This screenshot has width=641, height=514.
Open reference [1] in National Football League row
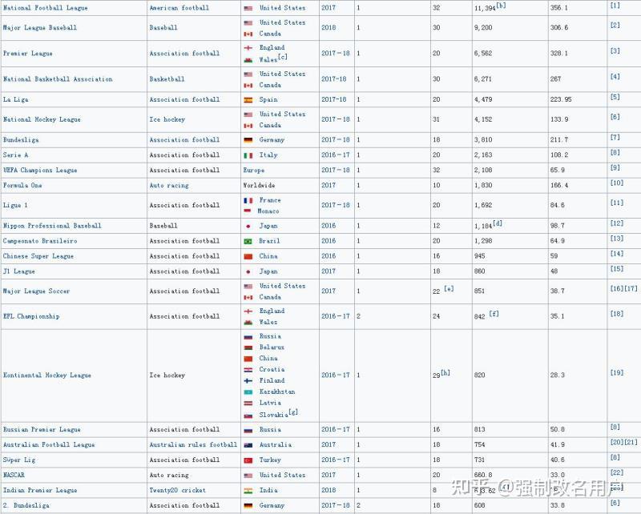tap(615, 6)
